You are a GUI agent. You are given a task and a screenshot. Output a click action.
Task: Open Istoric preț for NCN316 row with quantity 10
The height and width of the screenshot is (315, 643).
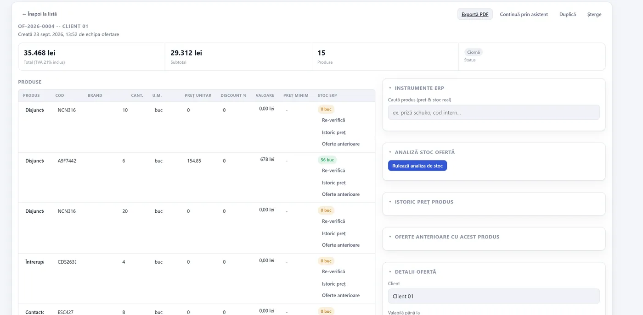pos(334,132)
